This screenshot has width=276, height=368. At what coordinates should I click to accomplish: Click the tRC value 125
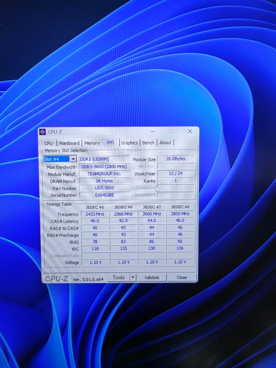click(123, 248)
